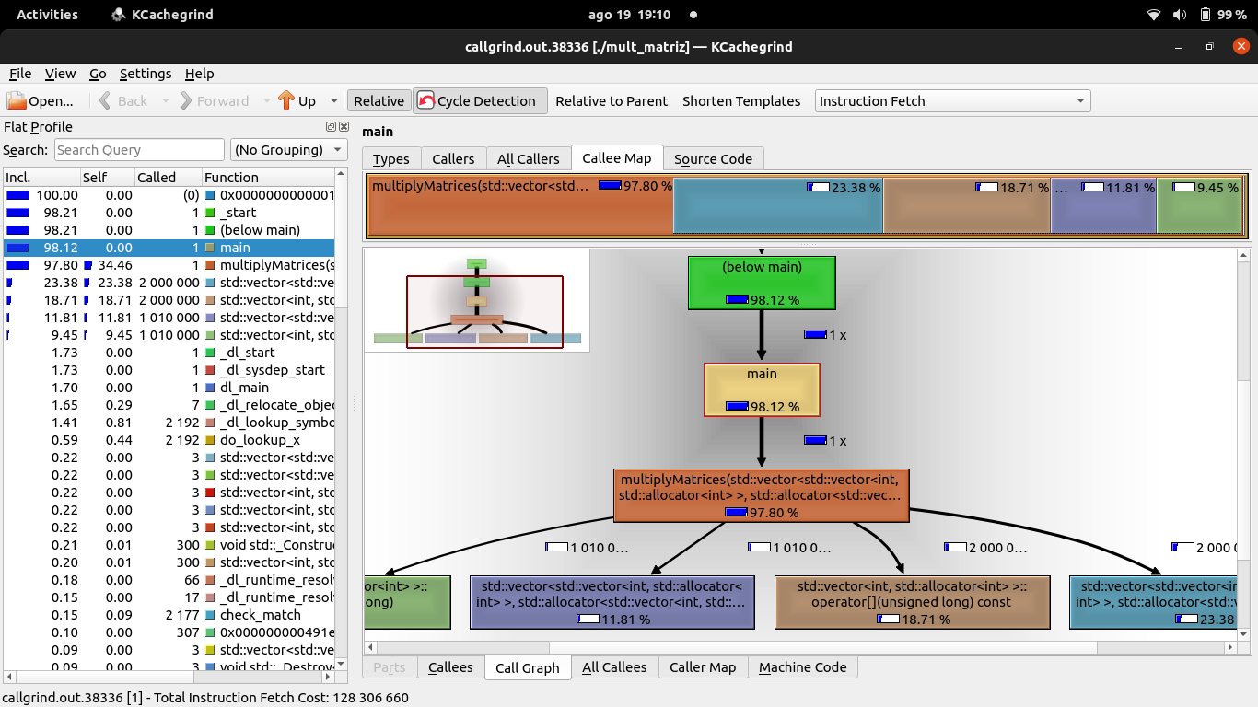
Task: Click the Cycle Detection icon
Action: 425,101
